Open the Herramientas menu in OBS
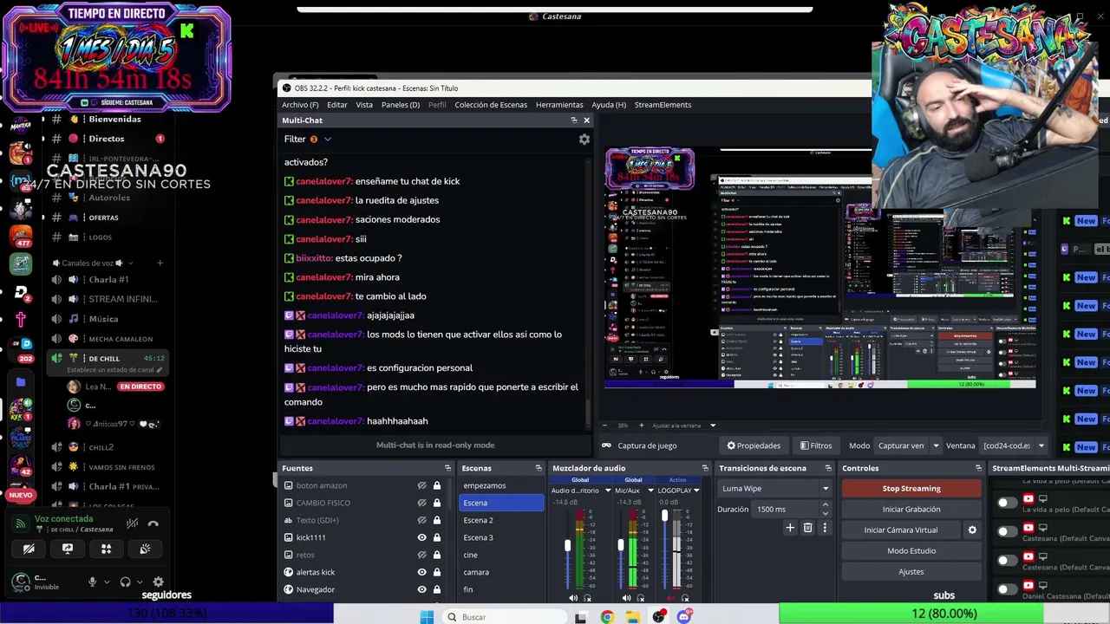Image resolution: width=1110 pixels, height=624 pixels. point(559,105)
